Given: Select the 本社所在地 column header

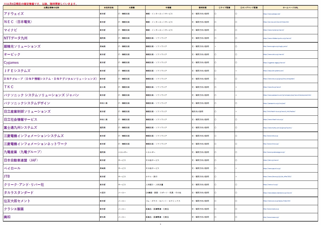Looking at the screenshot, I should 109,7.
